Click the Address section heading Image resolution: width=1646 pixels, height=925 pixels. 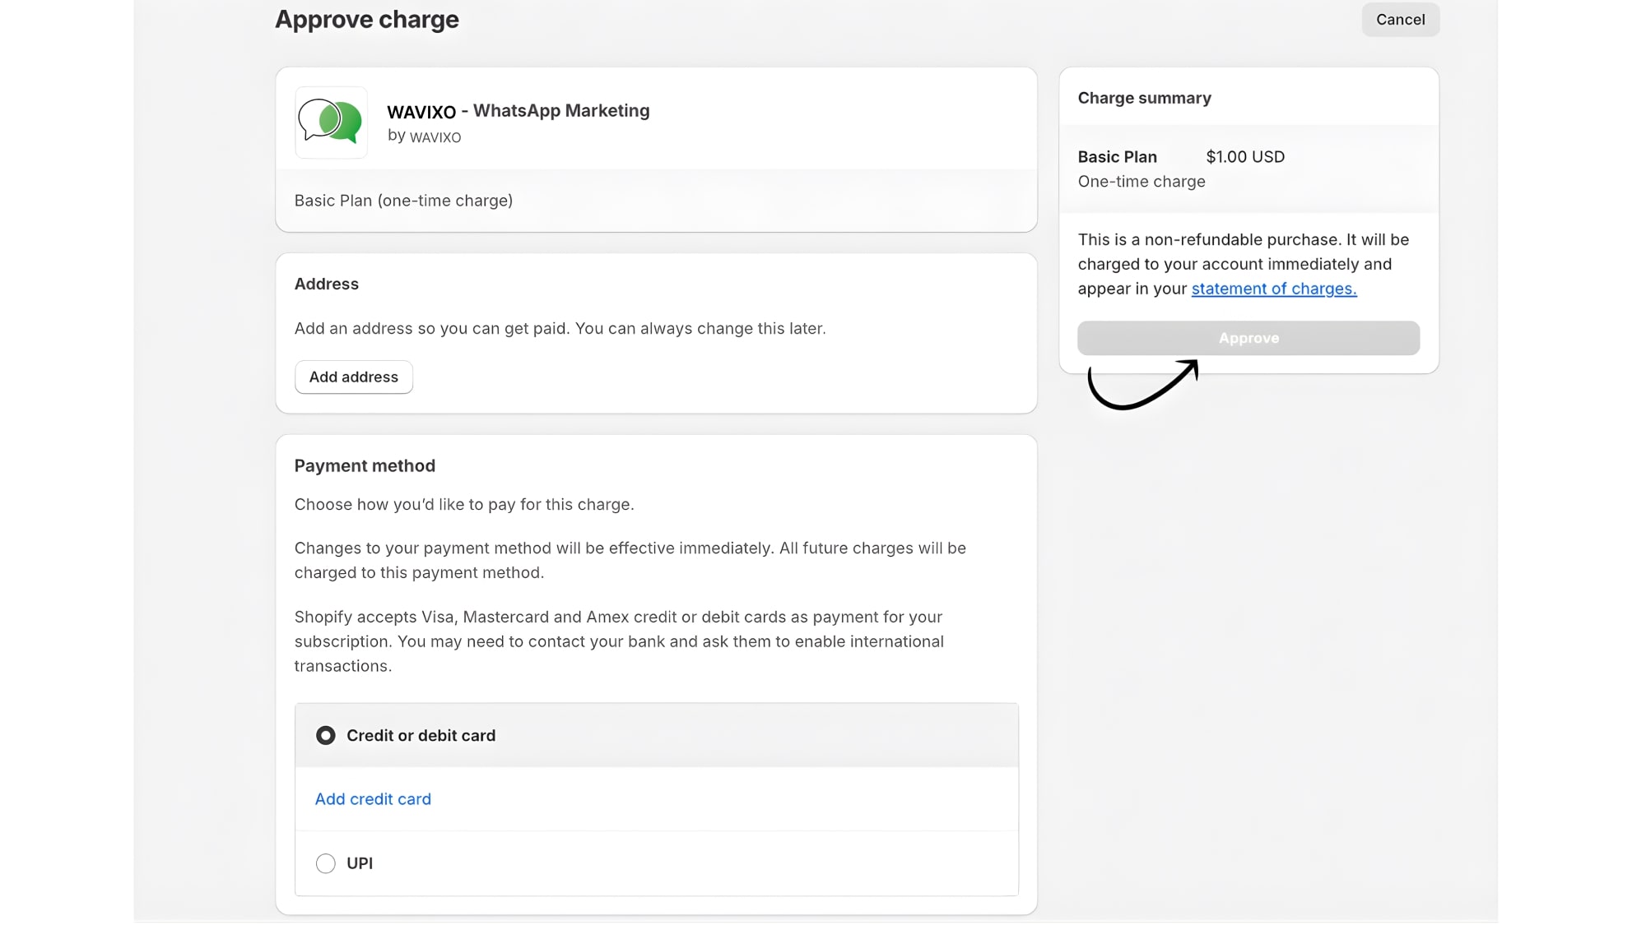327,284
